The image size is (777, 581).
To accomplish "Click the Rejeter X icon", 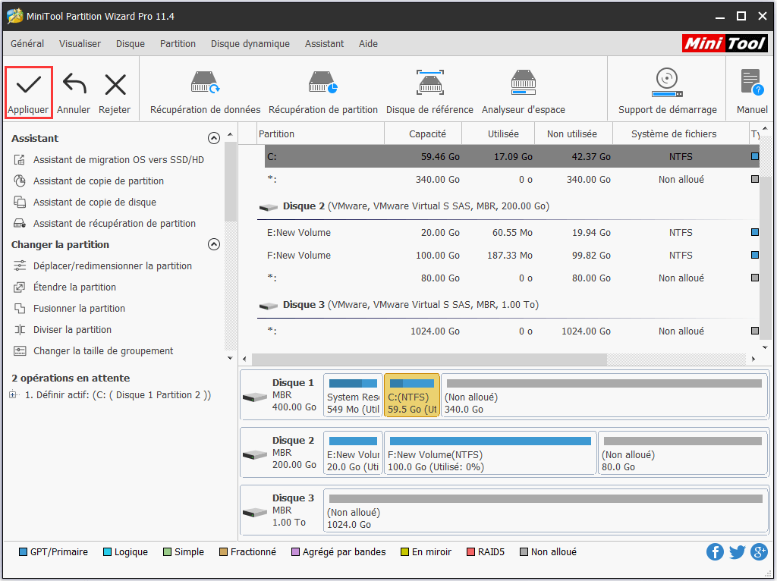I will (115, 84).
